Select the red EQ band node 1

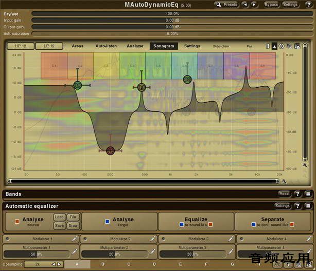point(111,150)
